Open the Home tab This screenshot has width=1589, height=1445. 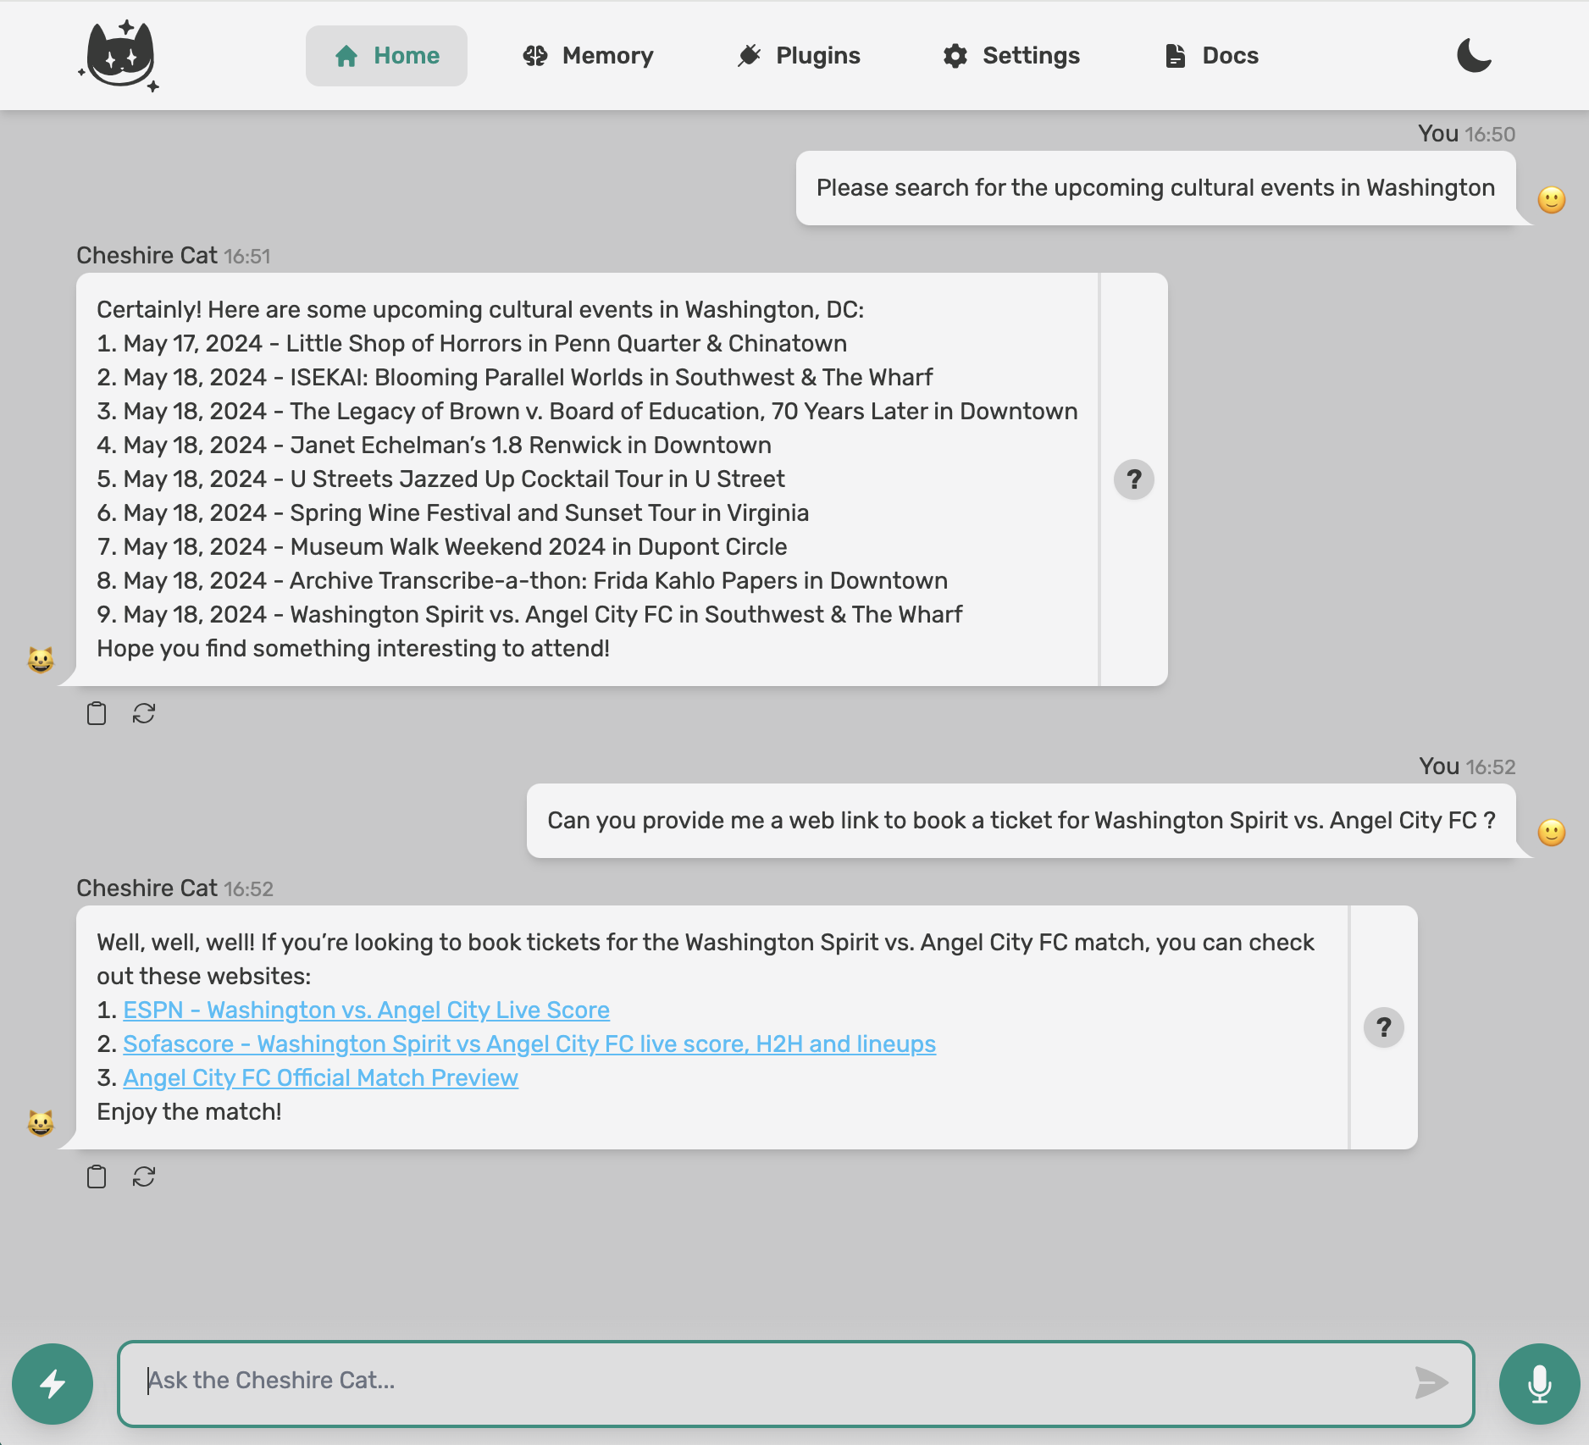(x=386, y=56)
